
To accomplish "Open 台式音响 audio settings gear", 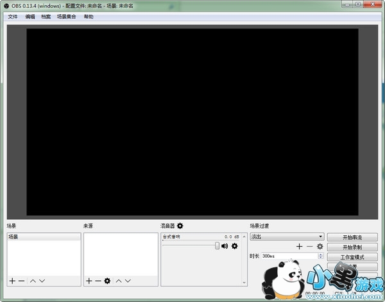I will point(234,246).
